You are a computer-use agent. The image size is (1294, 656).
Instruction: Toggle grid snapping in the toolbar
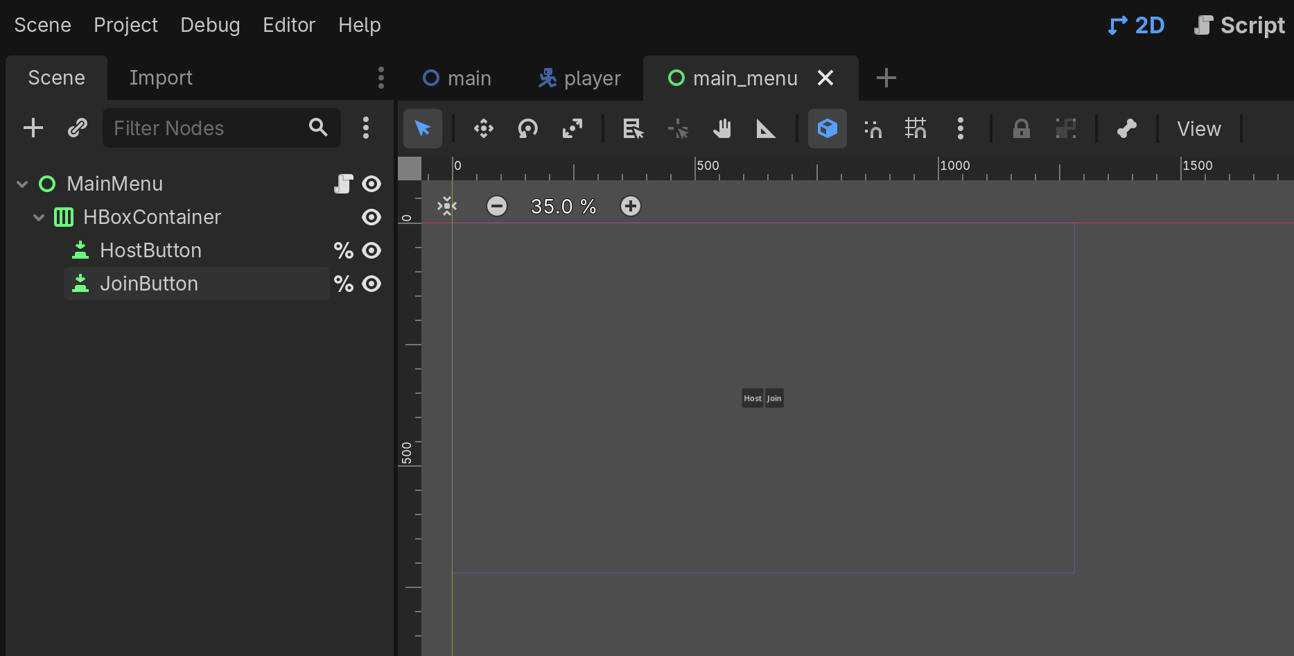(x=916, y=128)
